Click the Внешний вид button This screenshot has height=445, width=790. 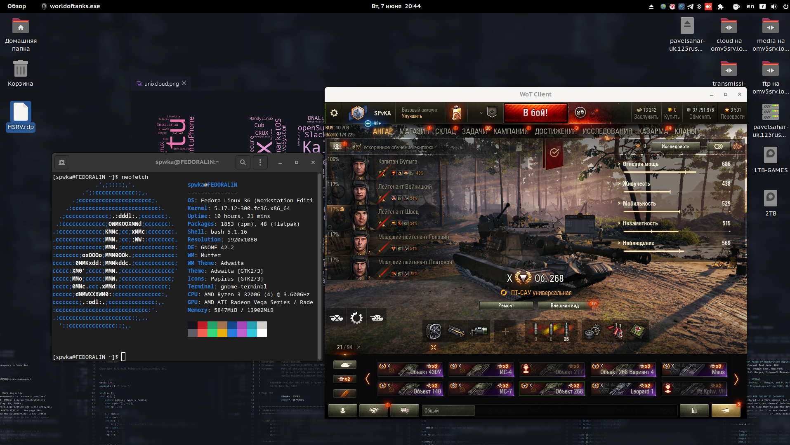coord(565,306)
